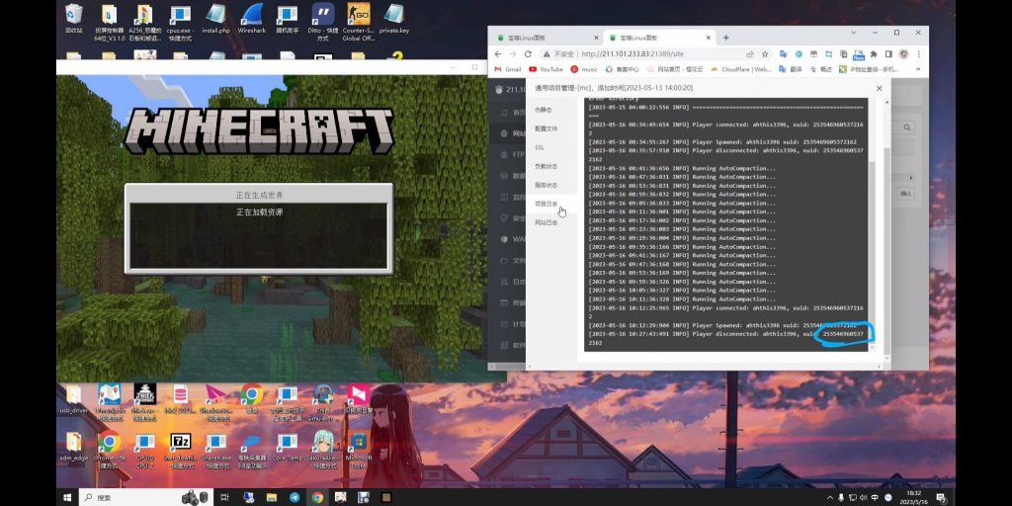Open the Chrome extensions puzzle icon

(873, 53)
